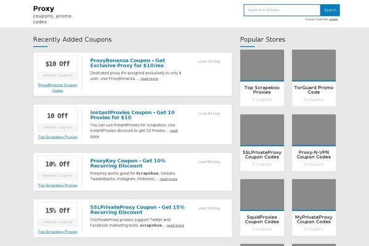Click 'used 3 today' on ProxyBonanza coupon

point(210,61)
